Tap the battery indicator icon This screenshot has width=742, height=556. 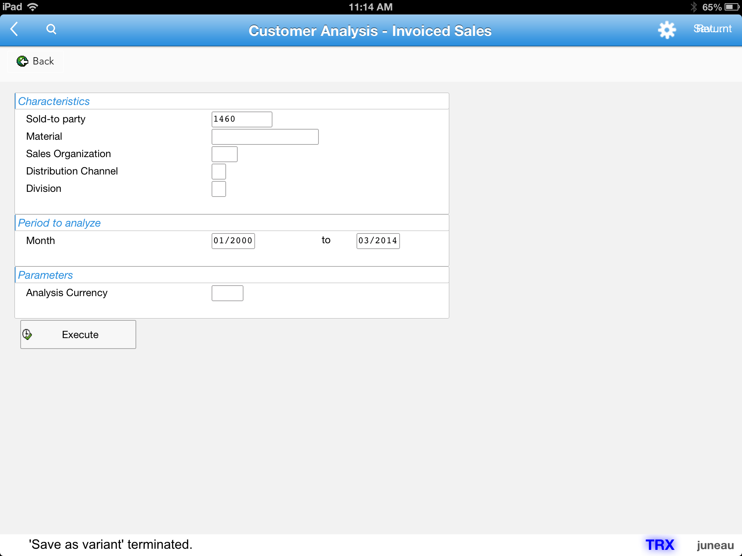point(732,7)
